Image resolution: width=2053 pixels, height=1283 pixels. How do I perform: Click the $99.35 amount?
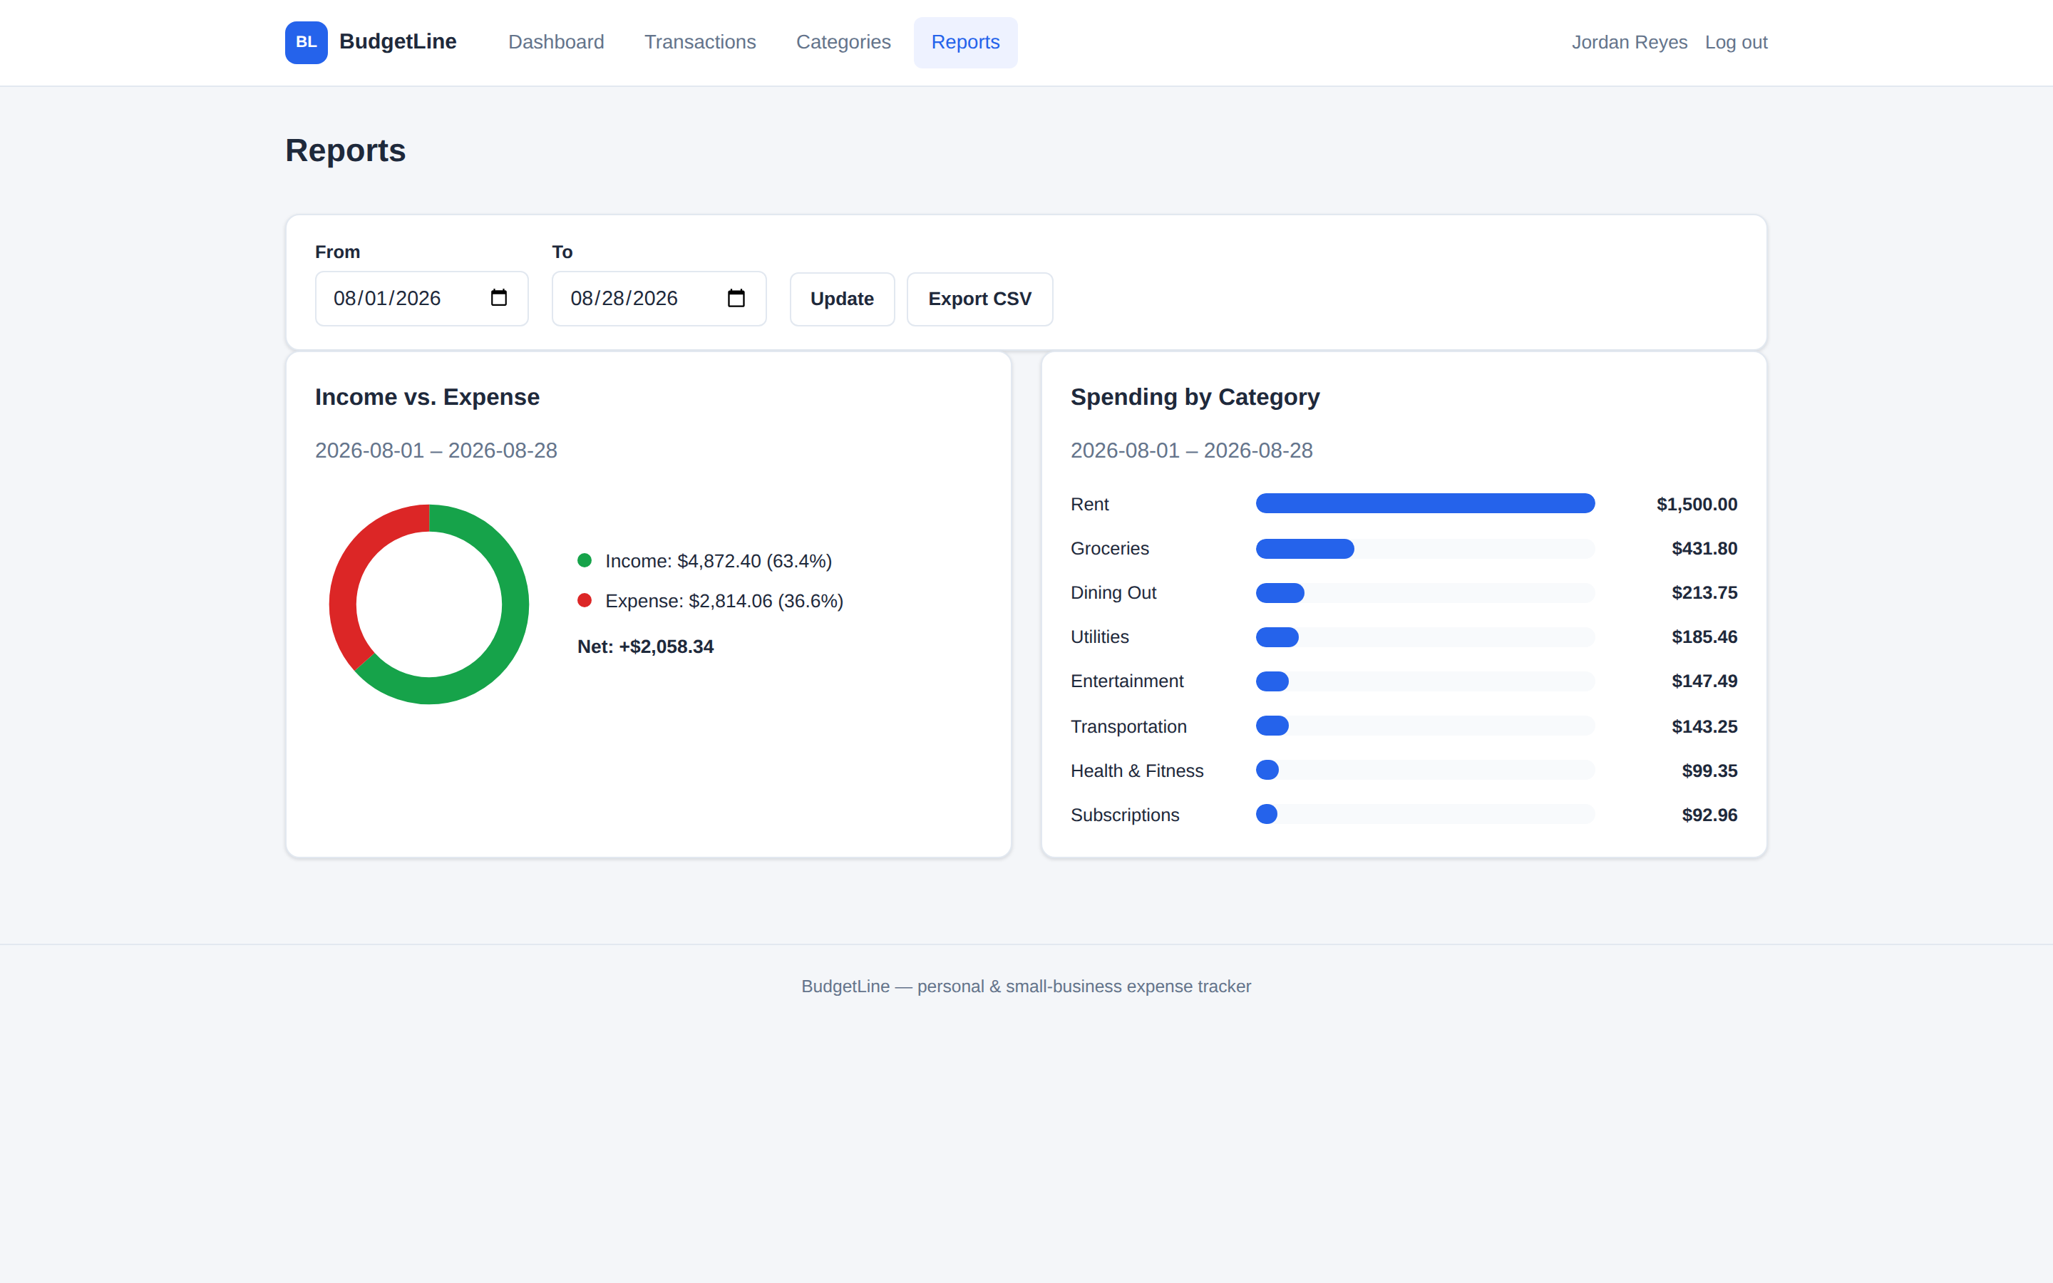(1709, 771)
